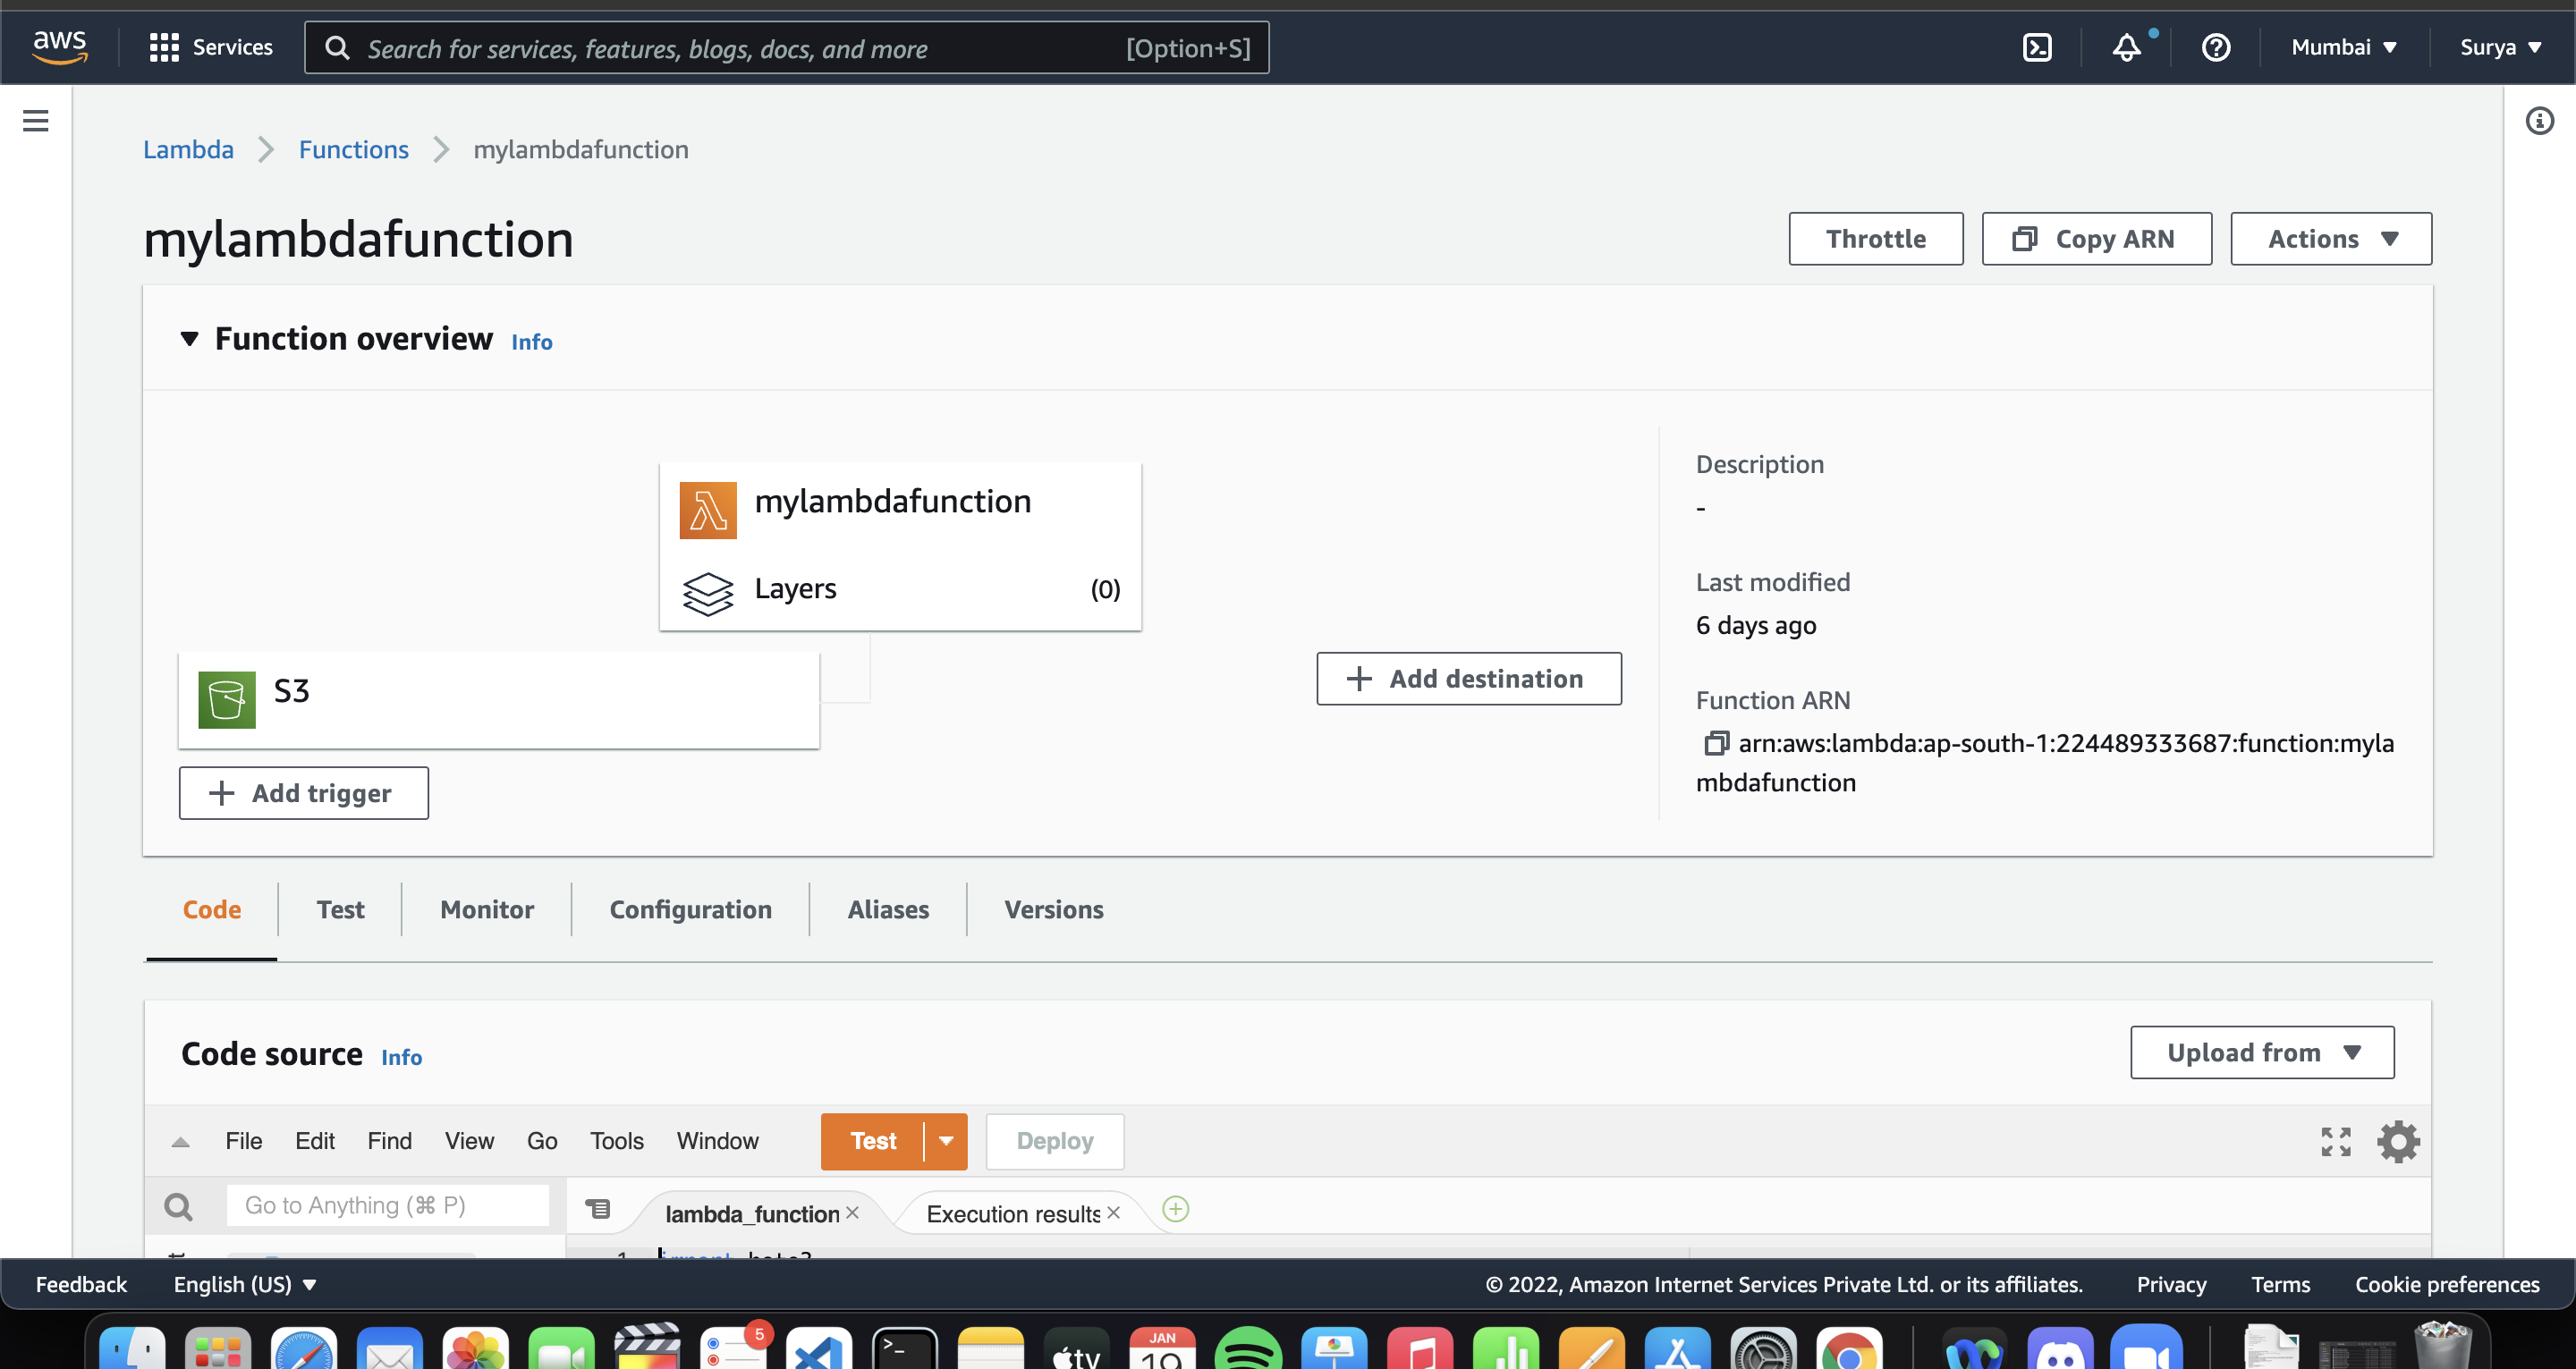Open the CloudShell terminal icon

point(2037,46)
